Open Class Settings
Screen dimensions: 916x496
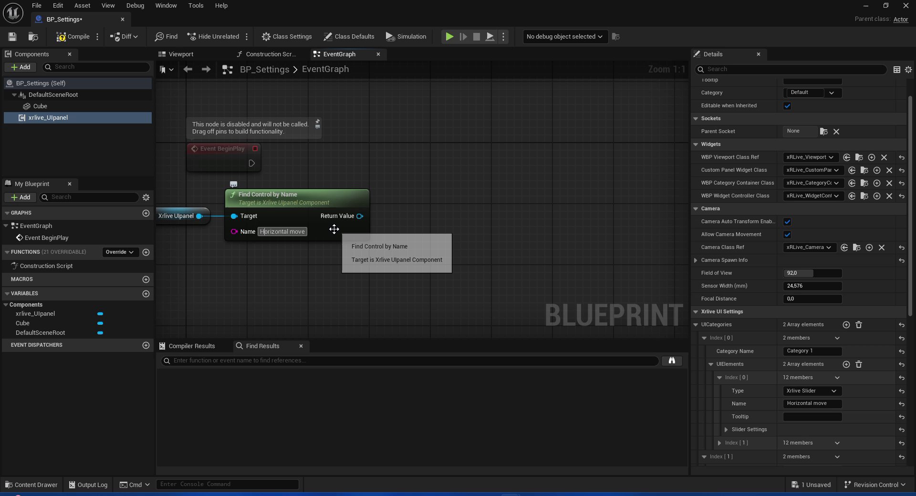point(287,37)
